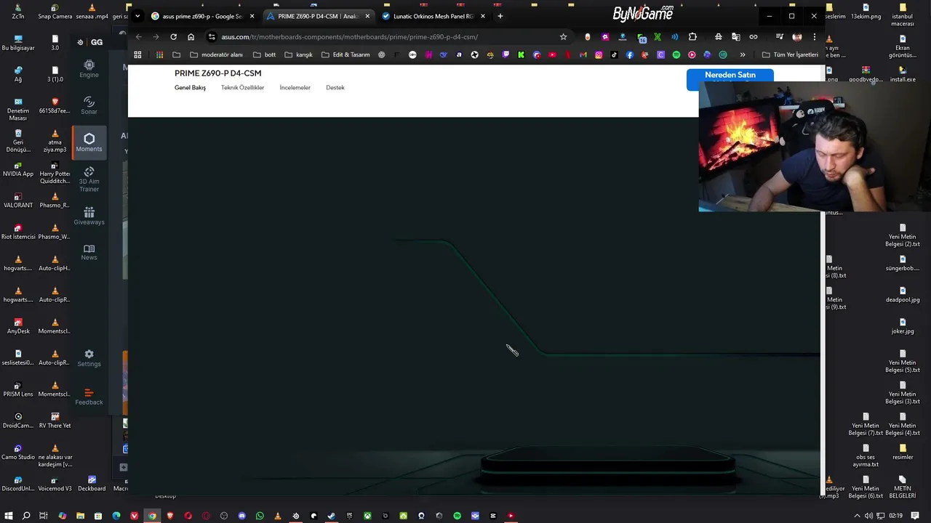The width and height of the screenshot is (931, 523).
Task: Open the Teknik Özellikler tab
Action: (242, 88)
